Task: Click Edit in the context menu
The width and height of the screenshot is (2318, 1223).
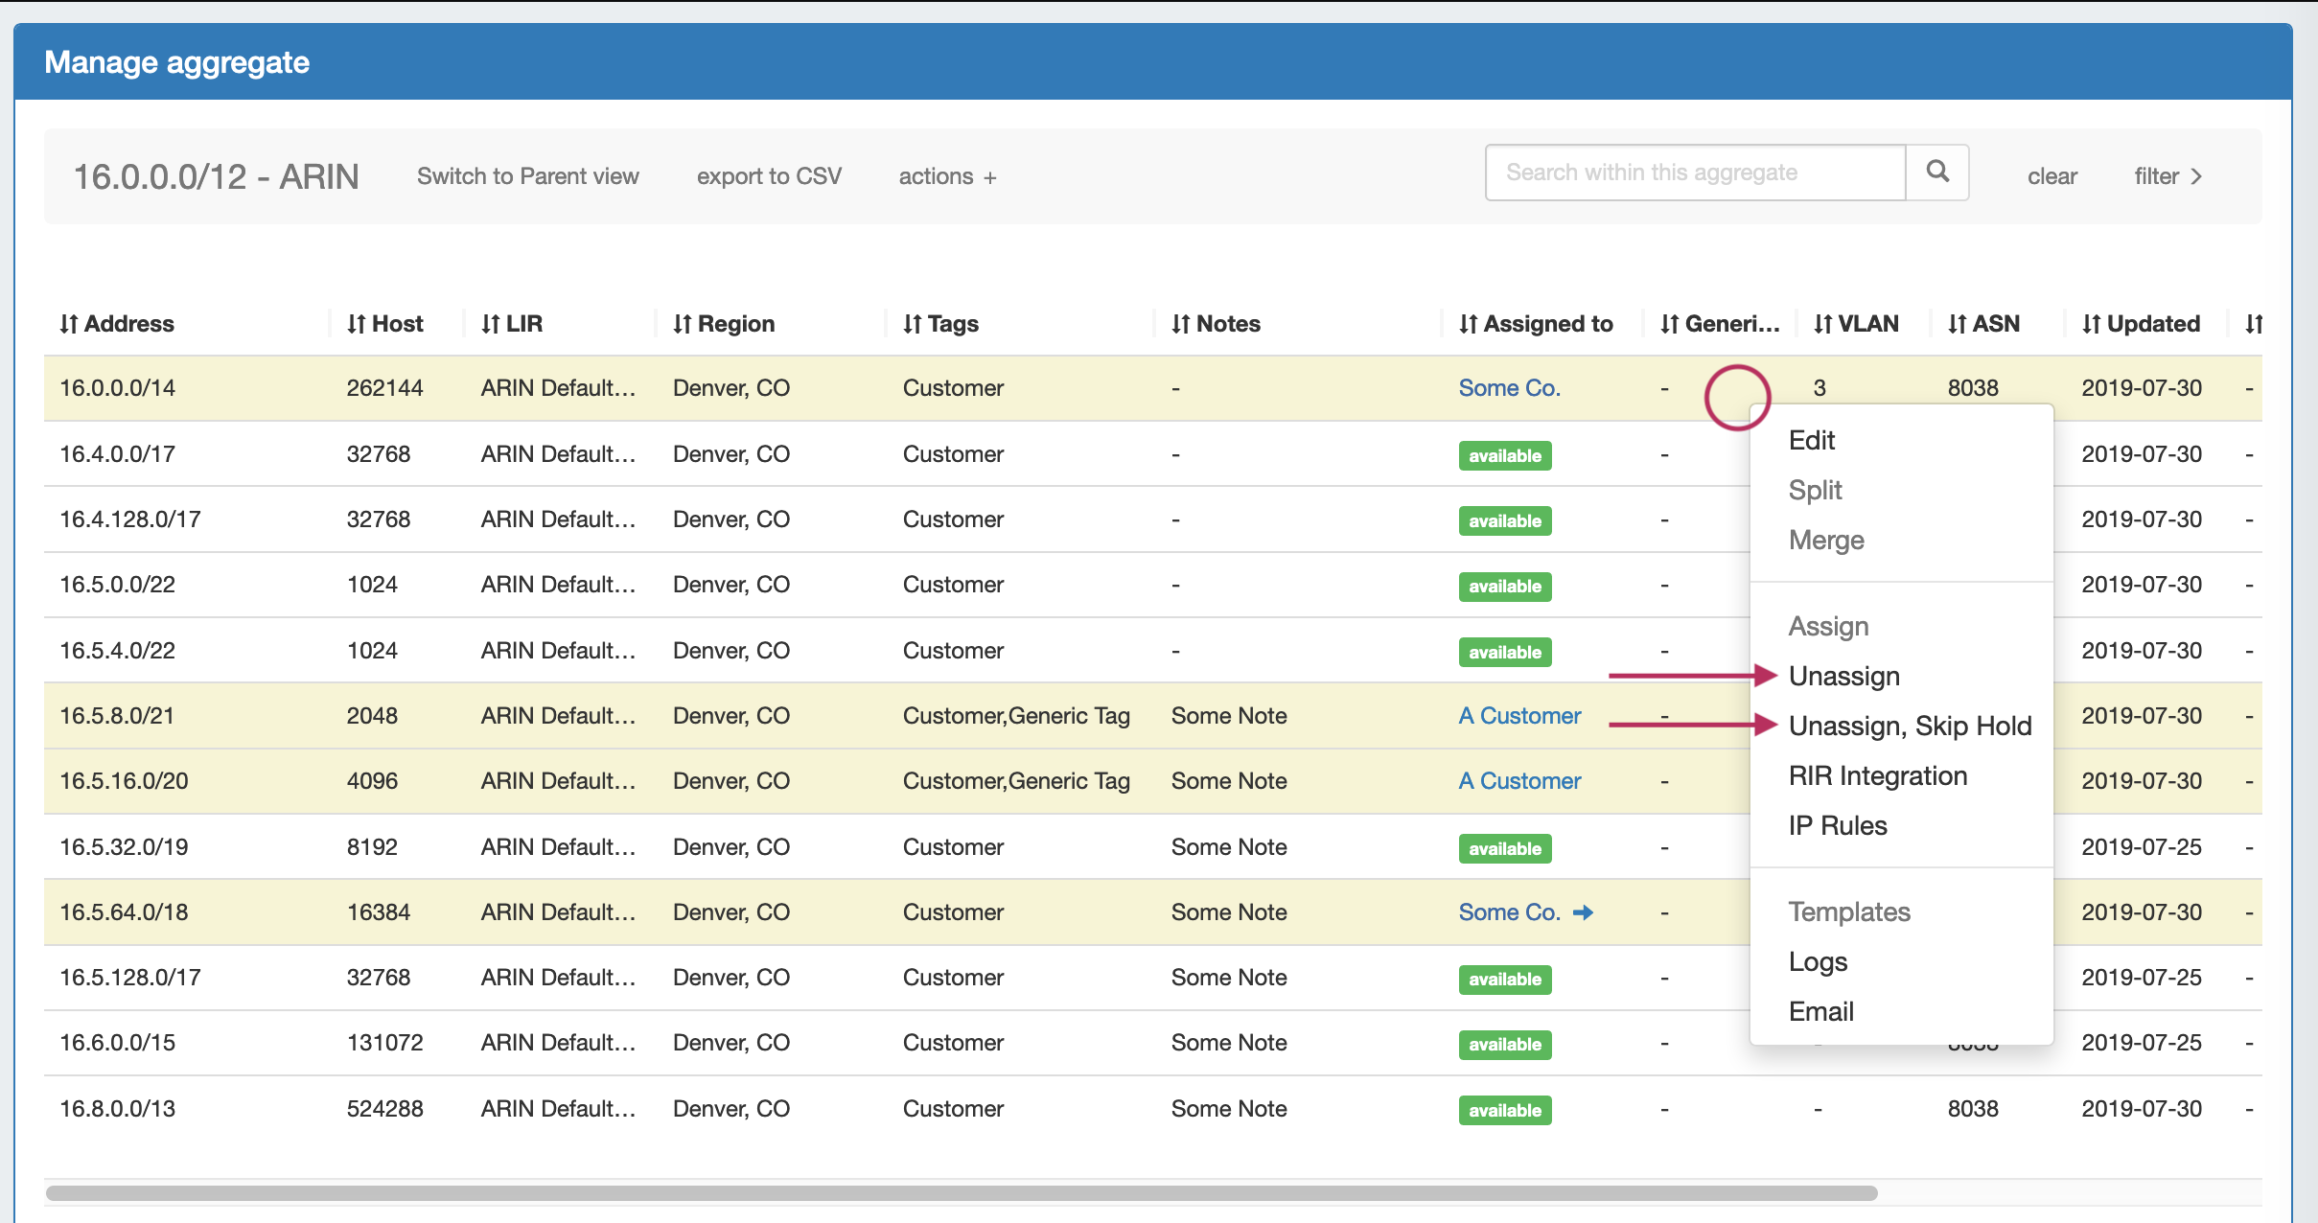Action: point(1811,440)
